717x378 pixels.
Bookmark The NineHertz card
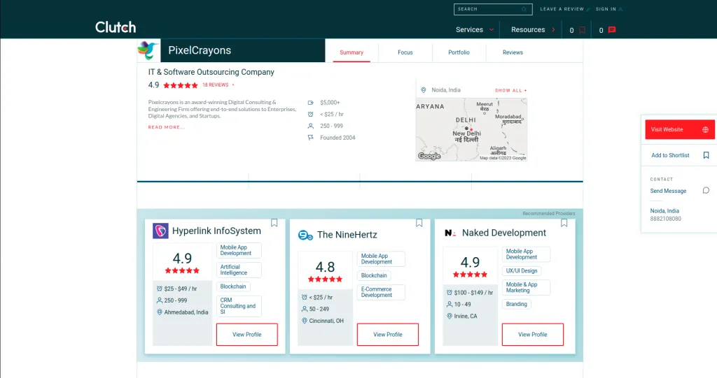coord(419,223)
